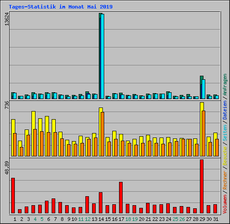Viewport: 230px width, 224px height.
Task: Click the yellow visits bar for day 1
Action: tap(13, 138)
